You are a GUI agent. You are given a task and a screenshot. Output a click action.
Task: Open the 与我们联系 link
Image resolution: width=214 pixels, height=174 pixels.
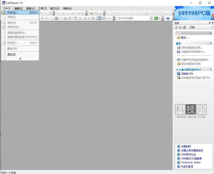[187, 167]
